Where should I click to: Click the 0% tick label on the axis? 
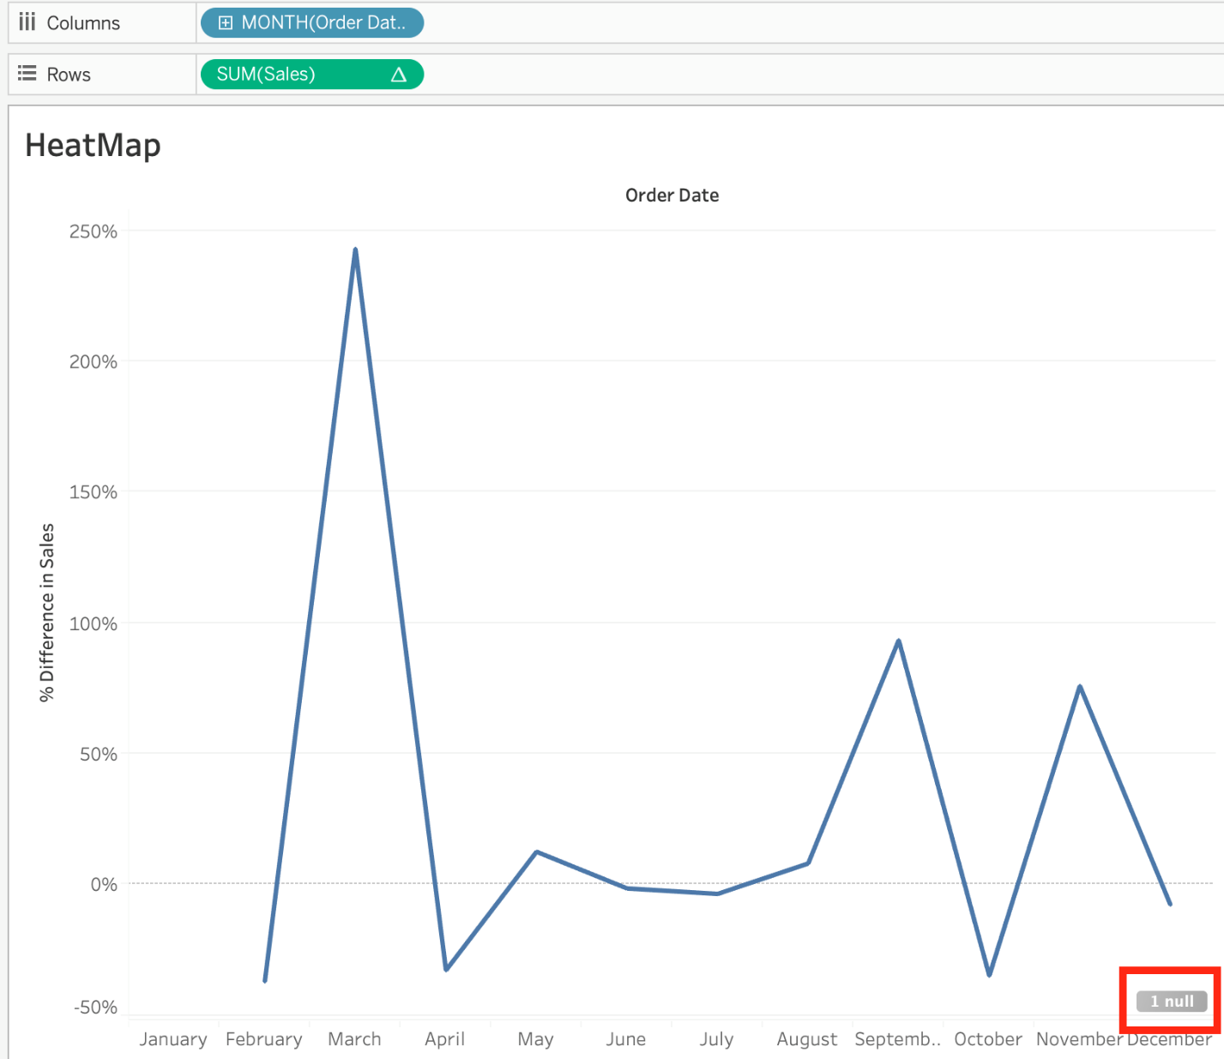tap(104, 884)
